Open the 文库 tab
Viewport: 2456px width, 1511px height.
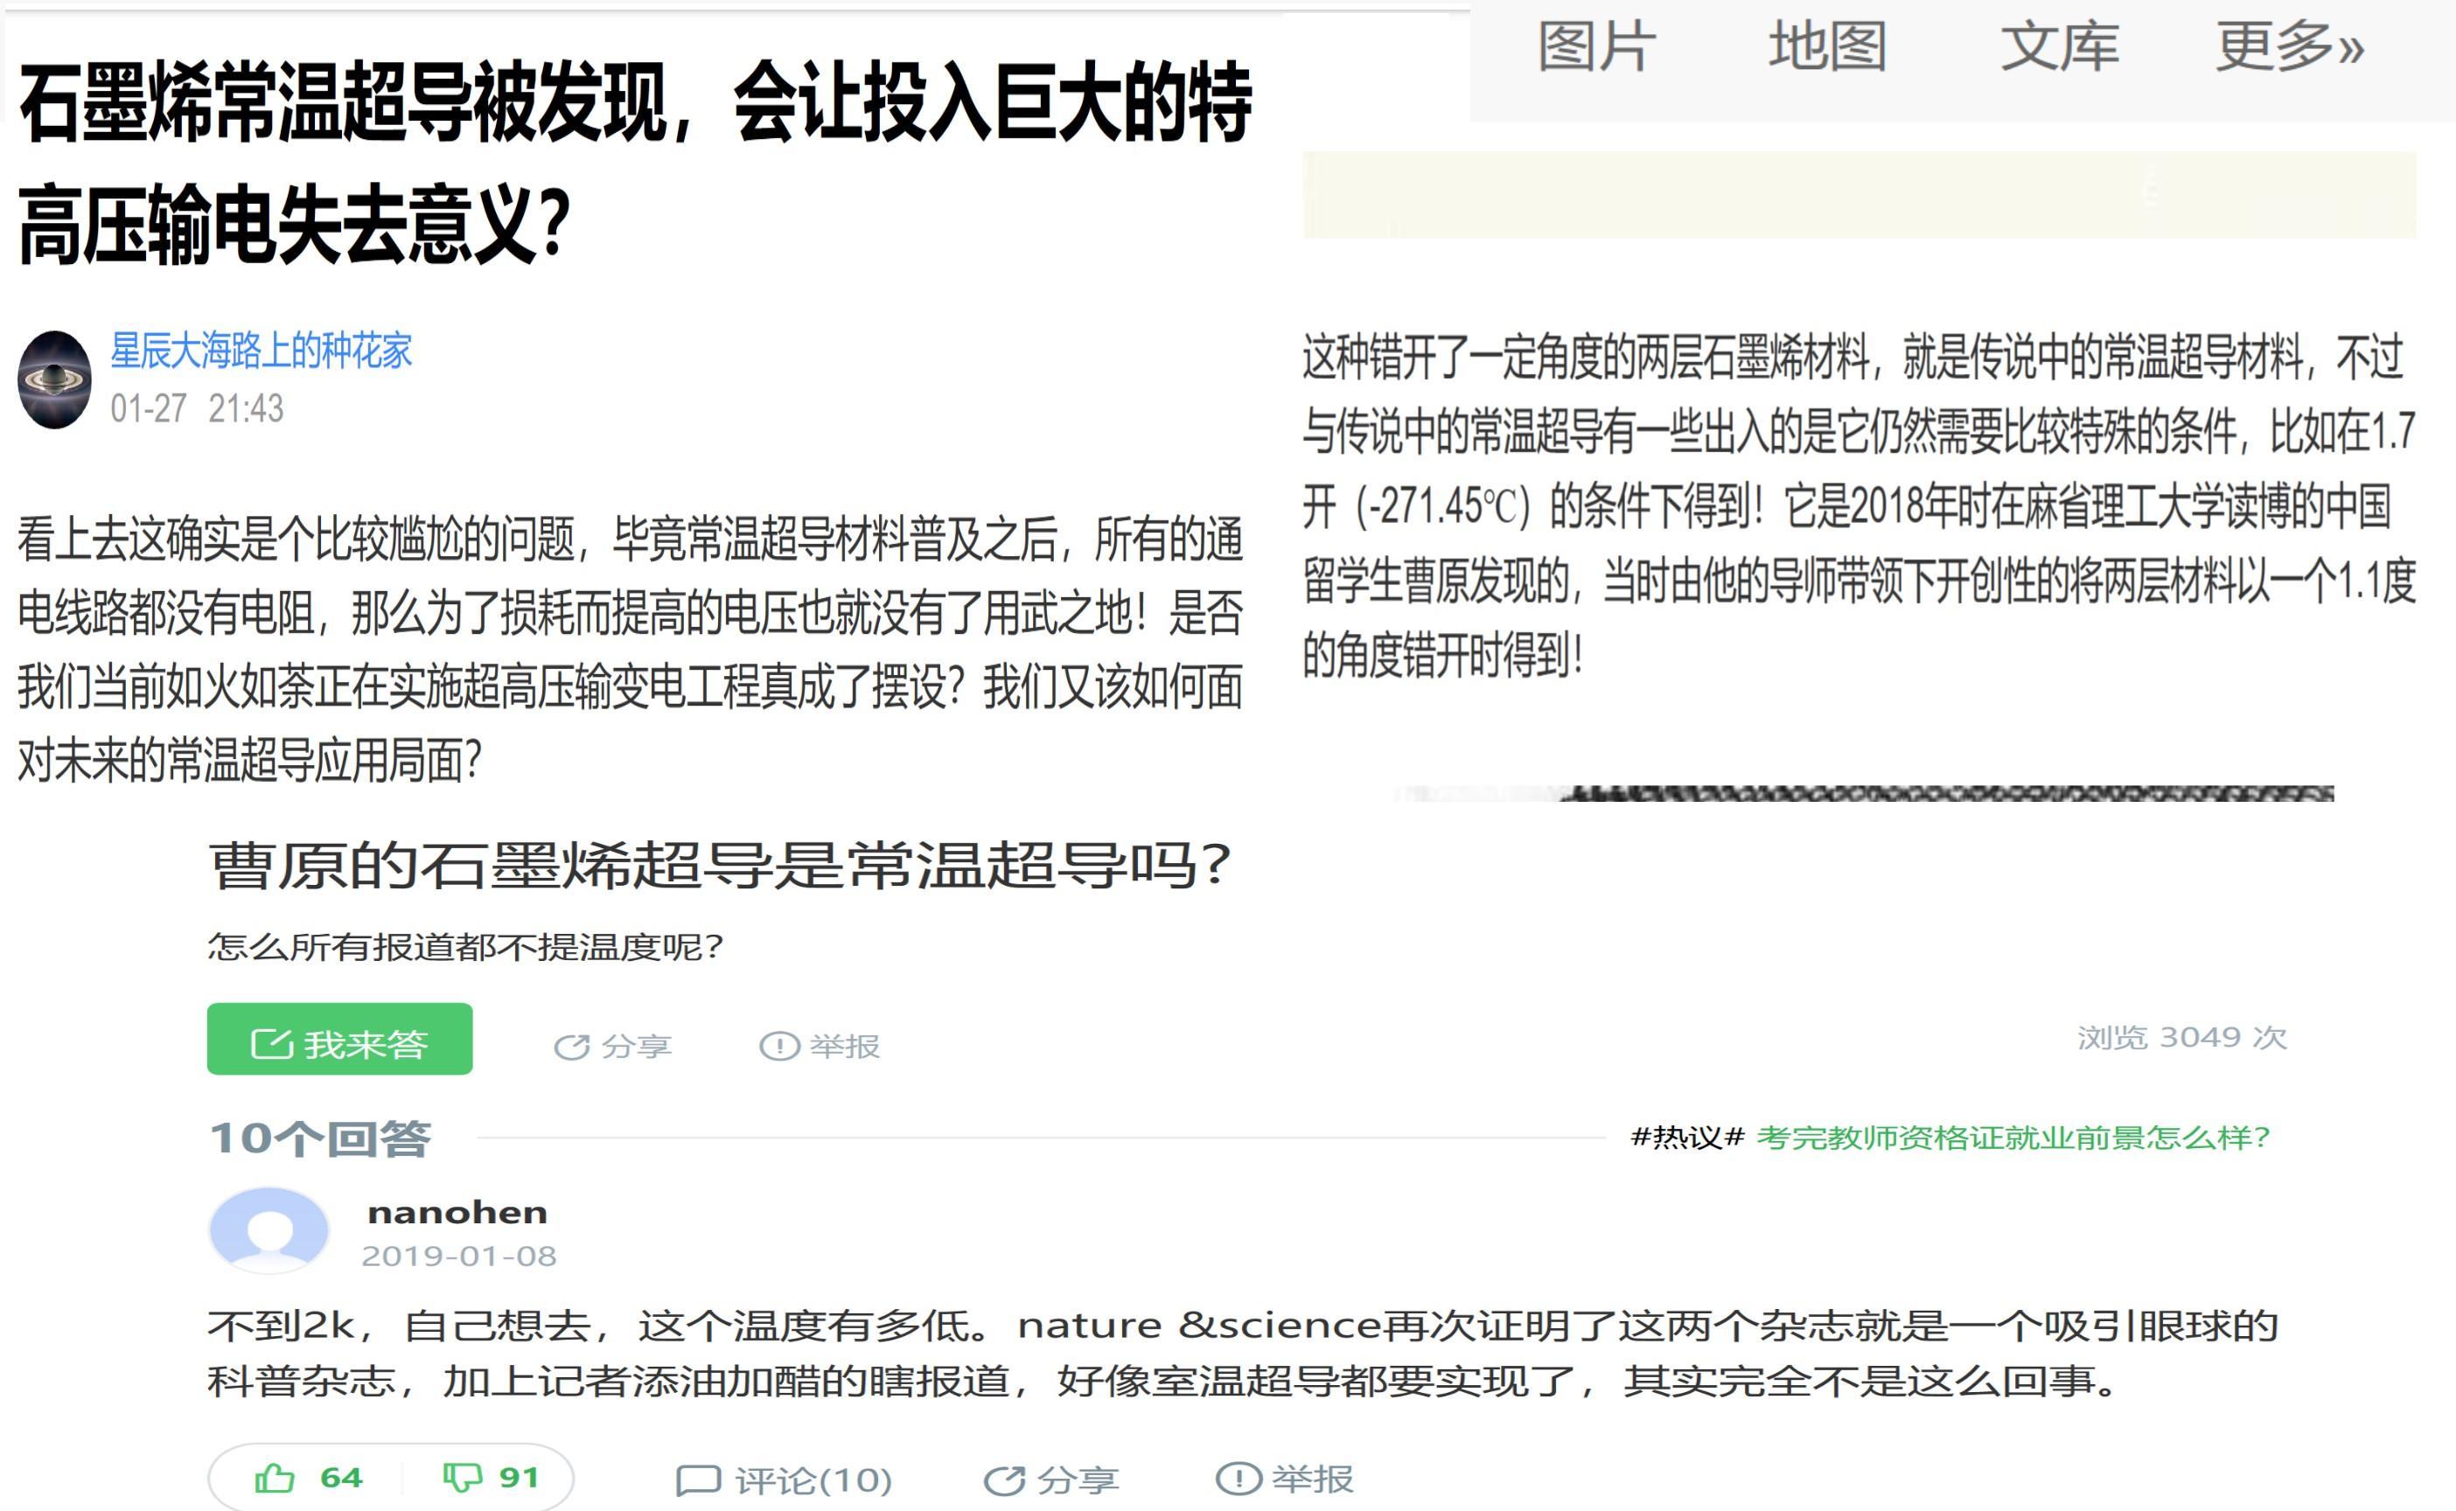pos(2059,47)
